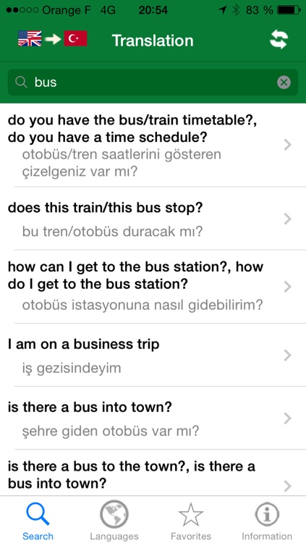306x543 pixels.
Task: Focus the search field containing 'bus'
Action: click(153, 83)
